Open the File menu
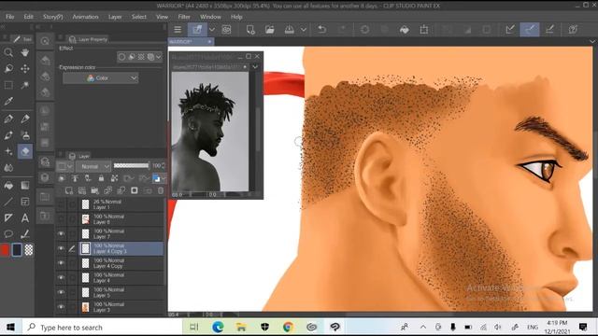Screen dimensions: 598x336 (x=10, y=17)
